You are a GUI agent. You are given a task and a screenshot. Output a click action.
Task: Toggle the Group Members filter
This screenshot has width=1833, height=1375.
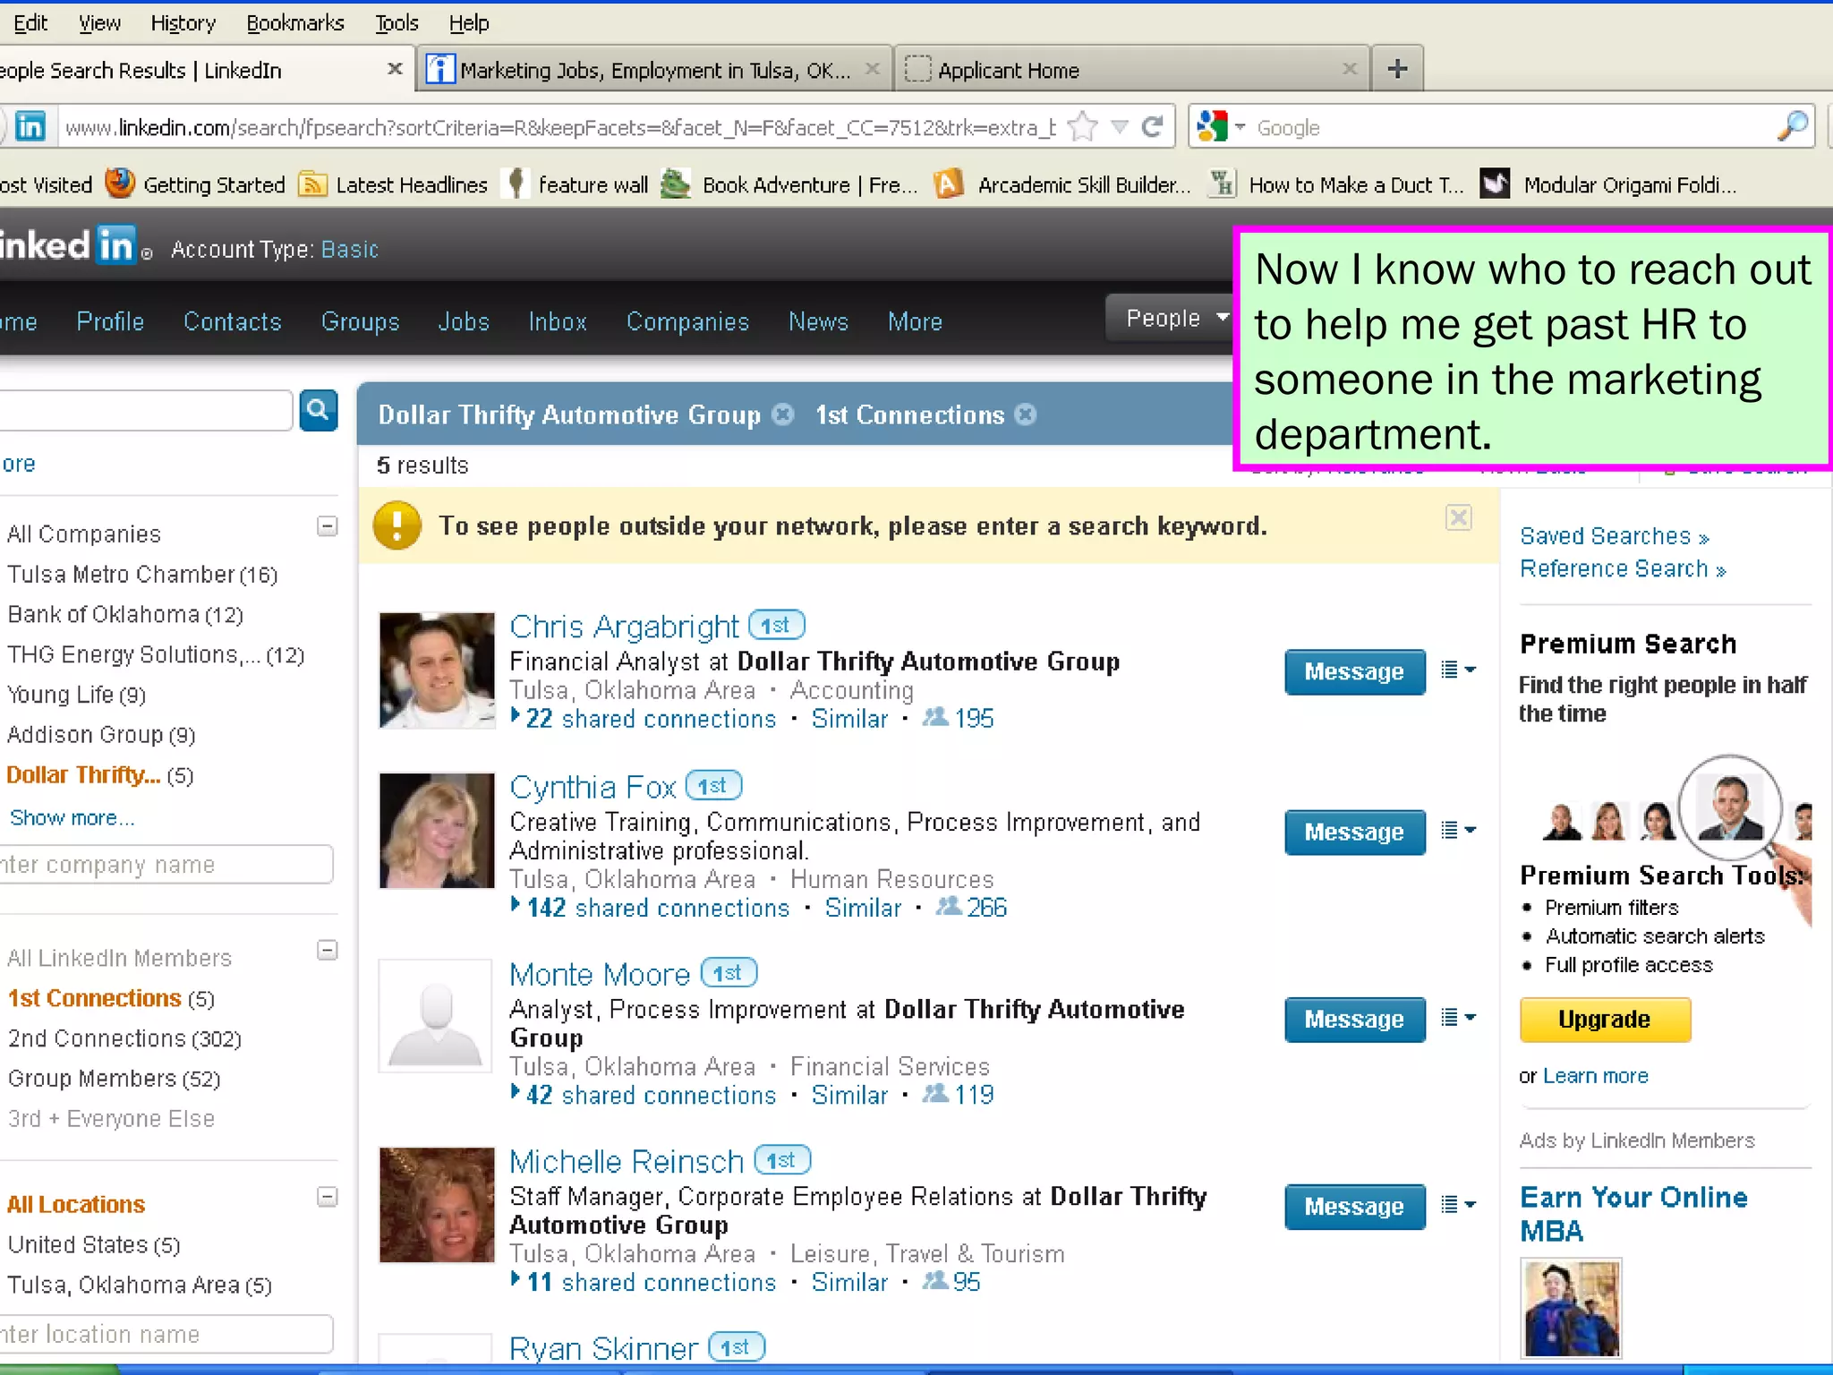tap(115, 1079)
